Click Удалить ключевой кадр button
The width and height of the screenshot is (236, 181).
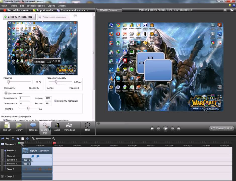pyautogui.click(x=53, y=17)
